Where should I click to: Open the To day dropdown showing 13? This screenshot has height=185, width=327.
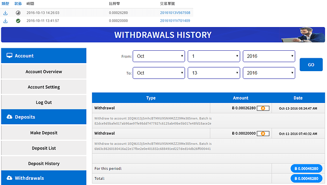point(214,73)
